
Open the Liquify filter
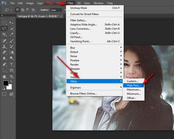[x=95, y=33]
